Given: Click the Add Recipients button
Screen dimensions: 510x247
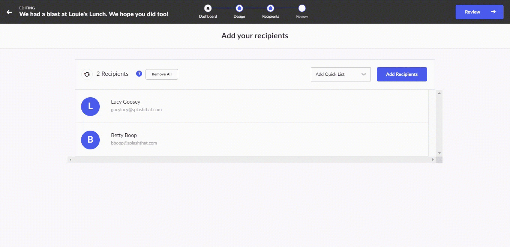Looking at the screenshot, I should pyautogui.click(x=402, y=74).
